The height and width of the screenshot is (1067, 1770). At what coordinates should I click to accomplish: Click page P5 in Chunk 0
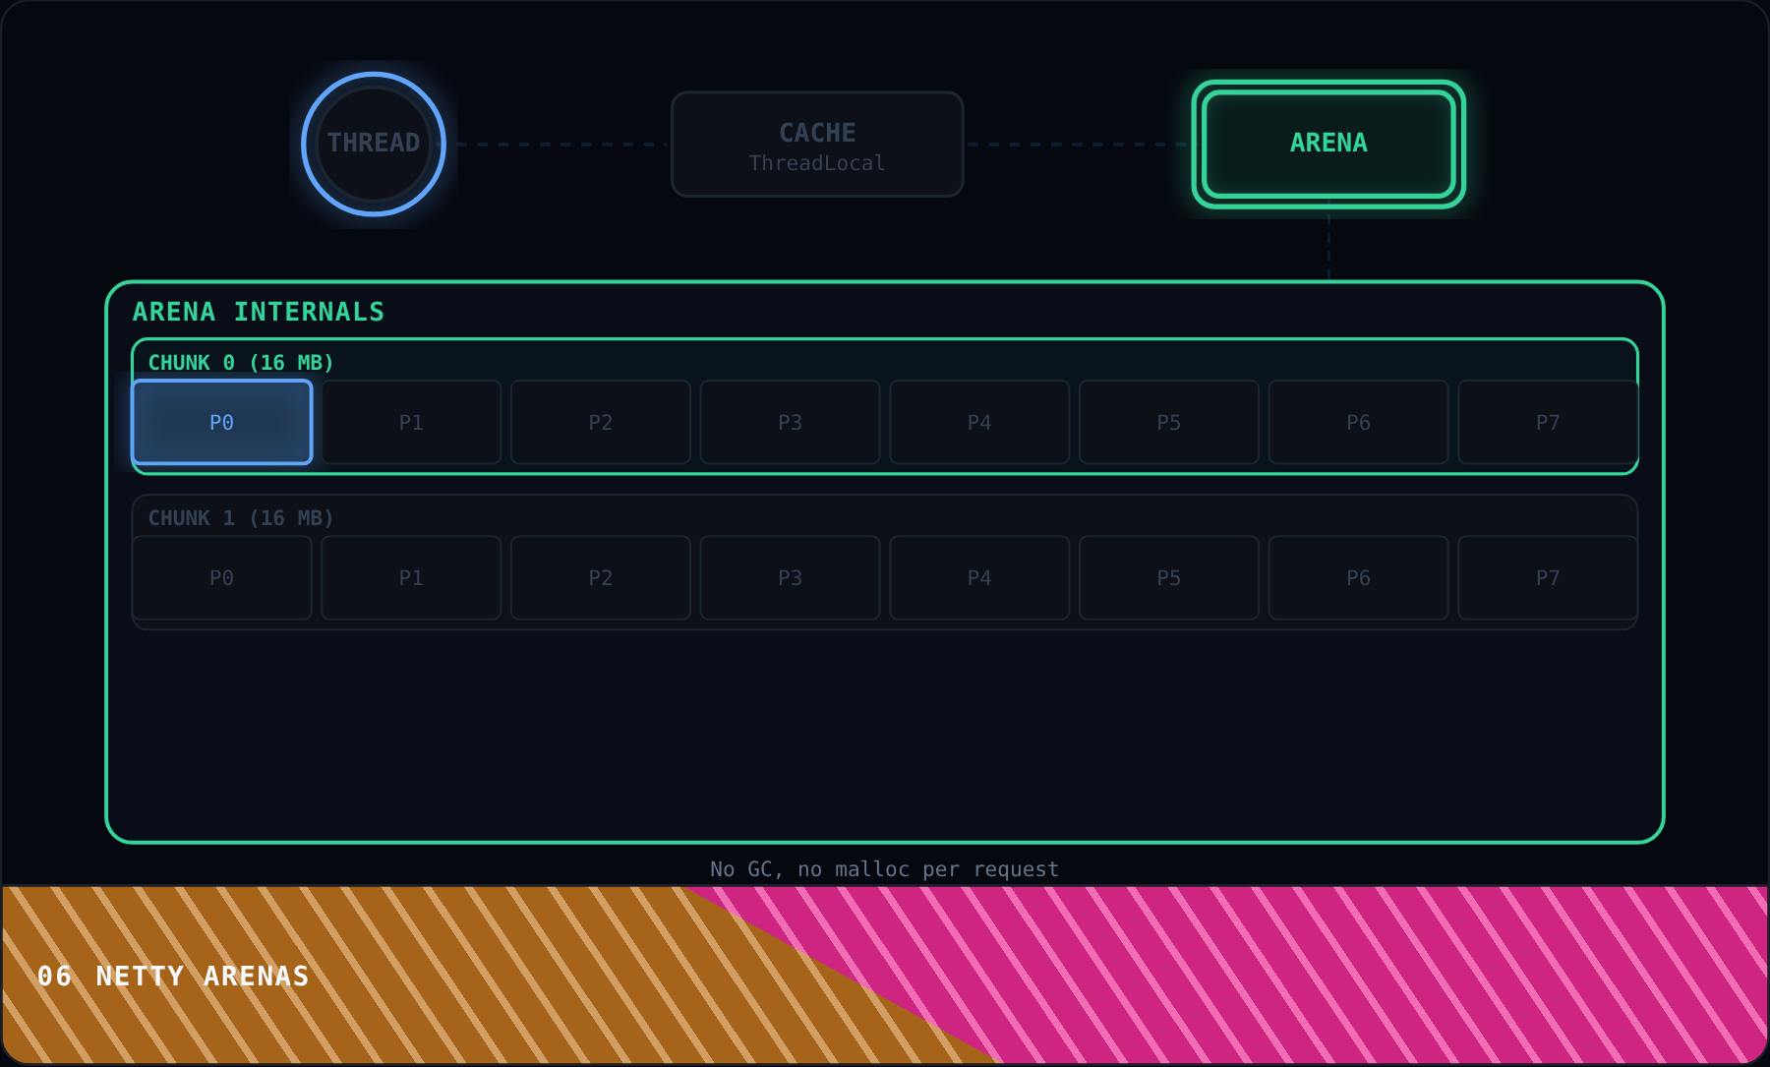[1169, 422]
